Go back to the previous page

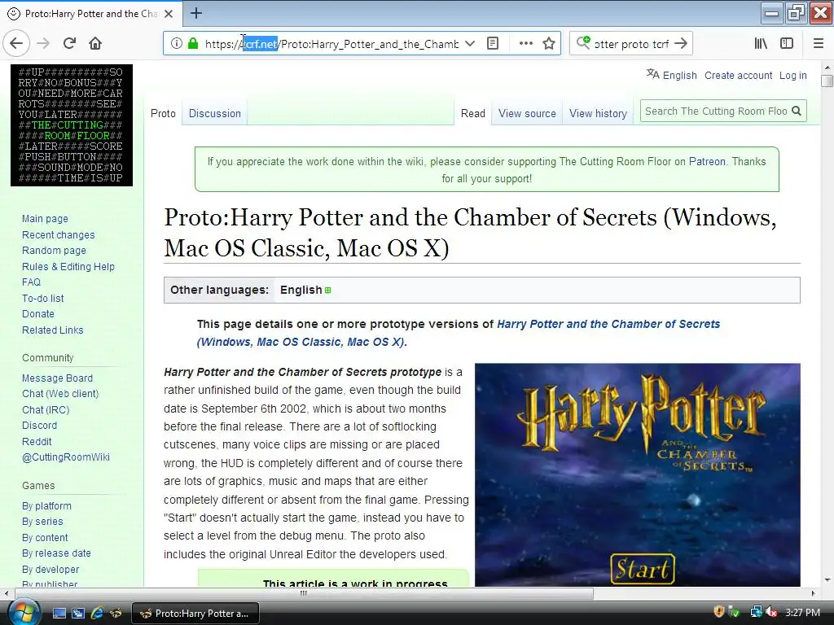(16, 44)
